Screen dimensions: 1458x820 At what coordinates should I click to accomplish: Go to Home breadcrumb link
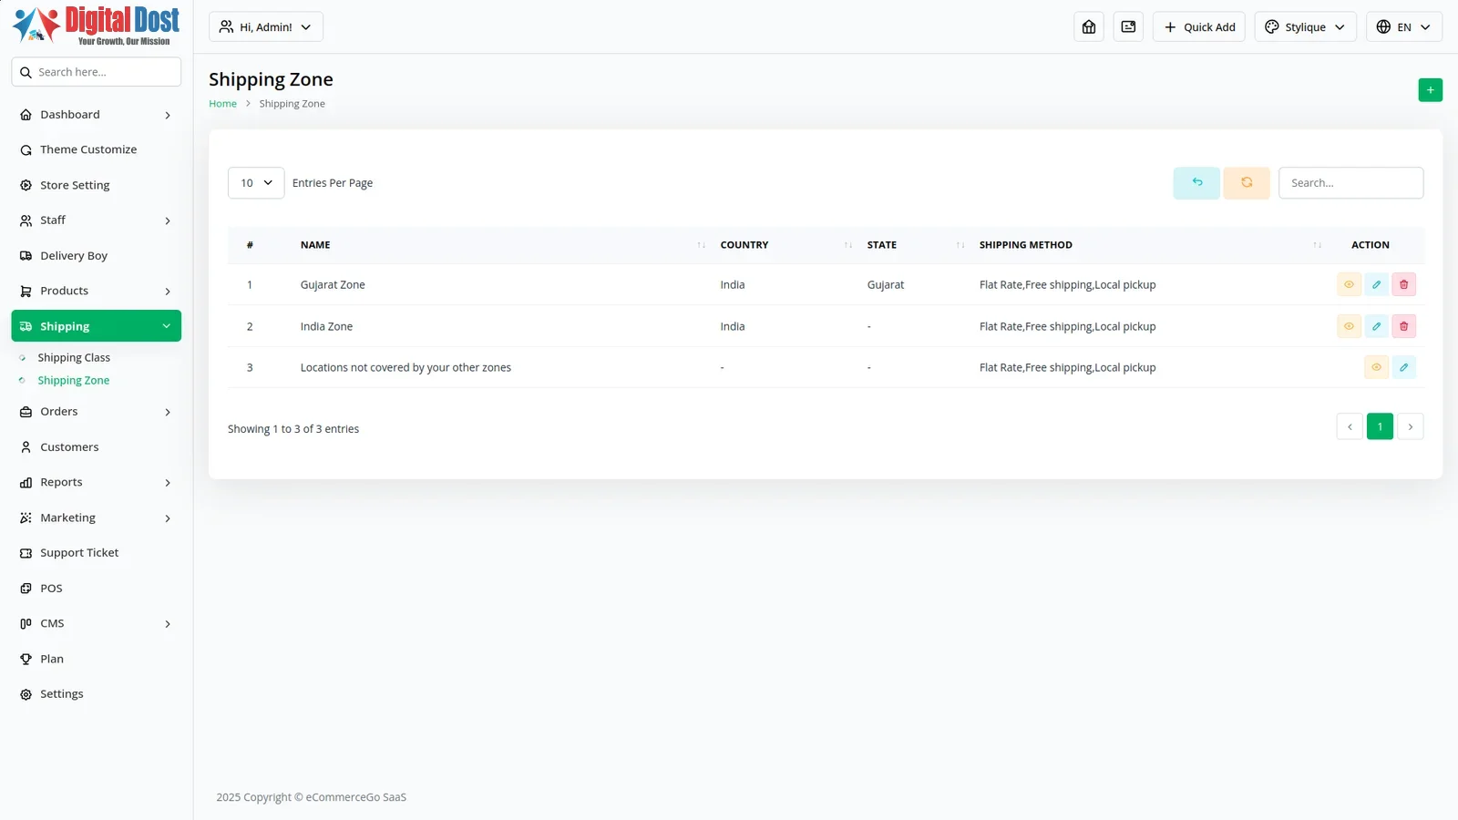[x=222, y=104]
